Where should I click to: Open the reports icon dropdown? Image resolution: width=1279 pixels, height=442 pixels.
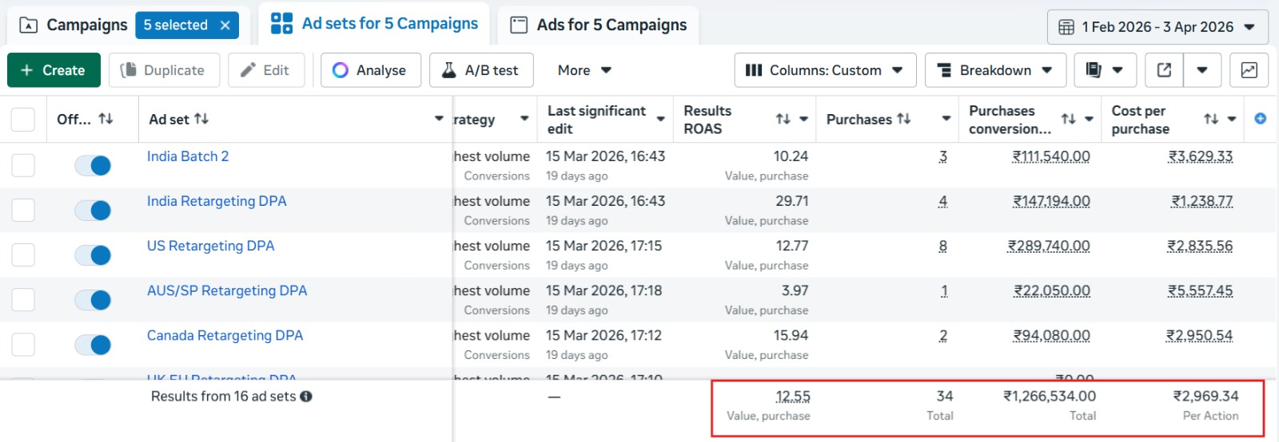1104,70
